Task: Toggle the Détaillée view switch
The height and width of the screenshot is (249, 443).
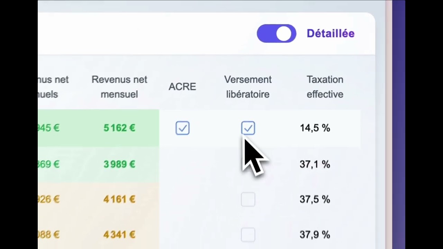Action: pyautogui.click(x=276, y=34)
